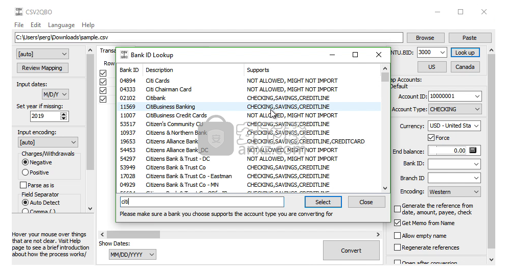Uncheck Get Memo from Name
Image resolution: width=506 pixels, height=272 pixels.
[x=398, y=222]
